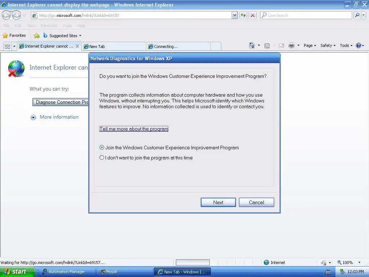Open the zoom level dropdown arrow
This screenshot has width=369, height=277.
click(359, 263)
